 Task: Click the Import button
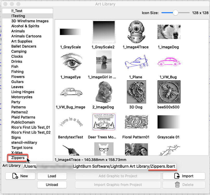tap(184, 176)
